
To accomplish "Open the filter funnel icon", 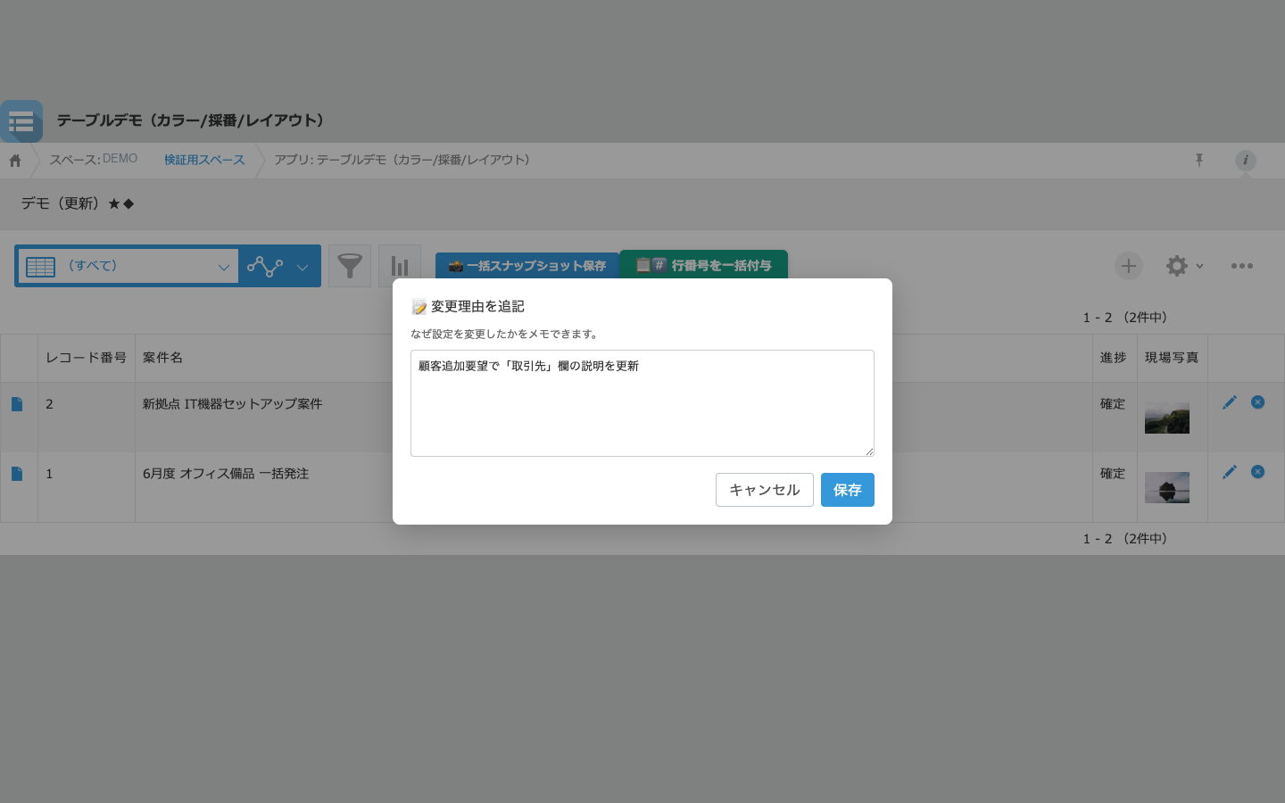I will pyautogui.click(x=350, y=266).
